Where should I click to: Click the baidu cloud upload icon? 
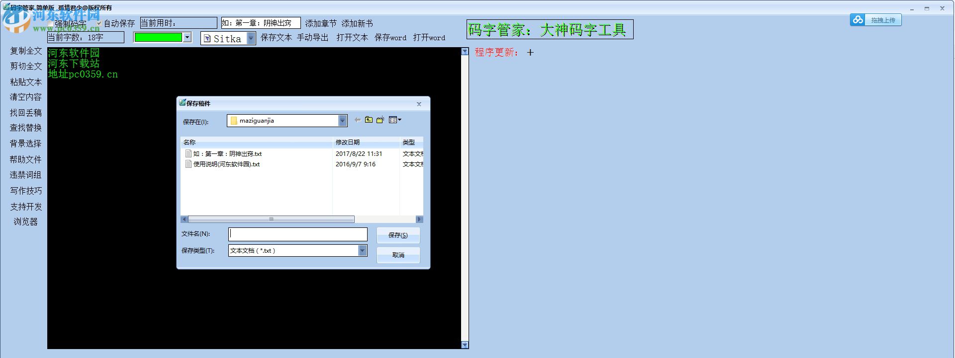[x=858, y=20]
